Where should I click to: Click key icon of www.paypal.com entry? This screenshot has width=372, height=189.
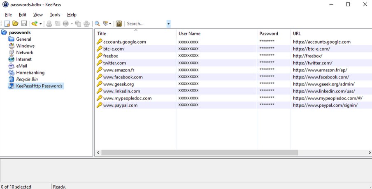(100, 105)
